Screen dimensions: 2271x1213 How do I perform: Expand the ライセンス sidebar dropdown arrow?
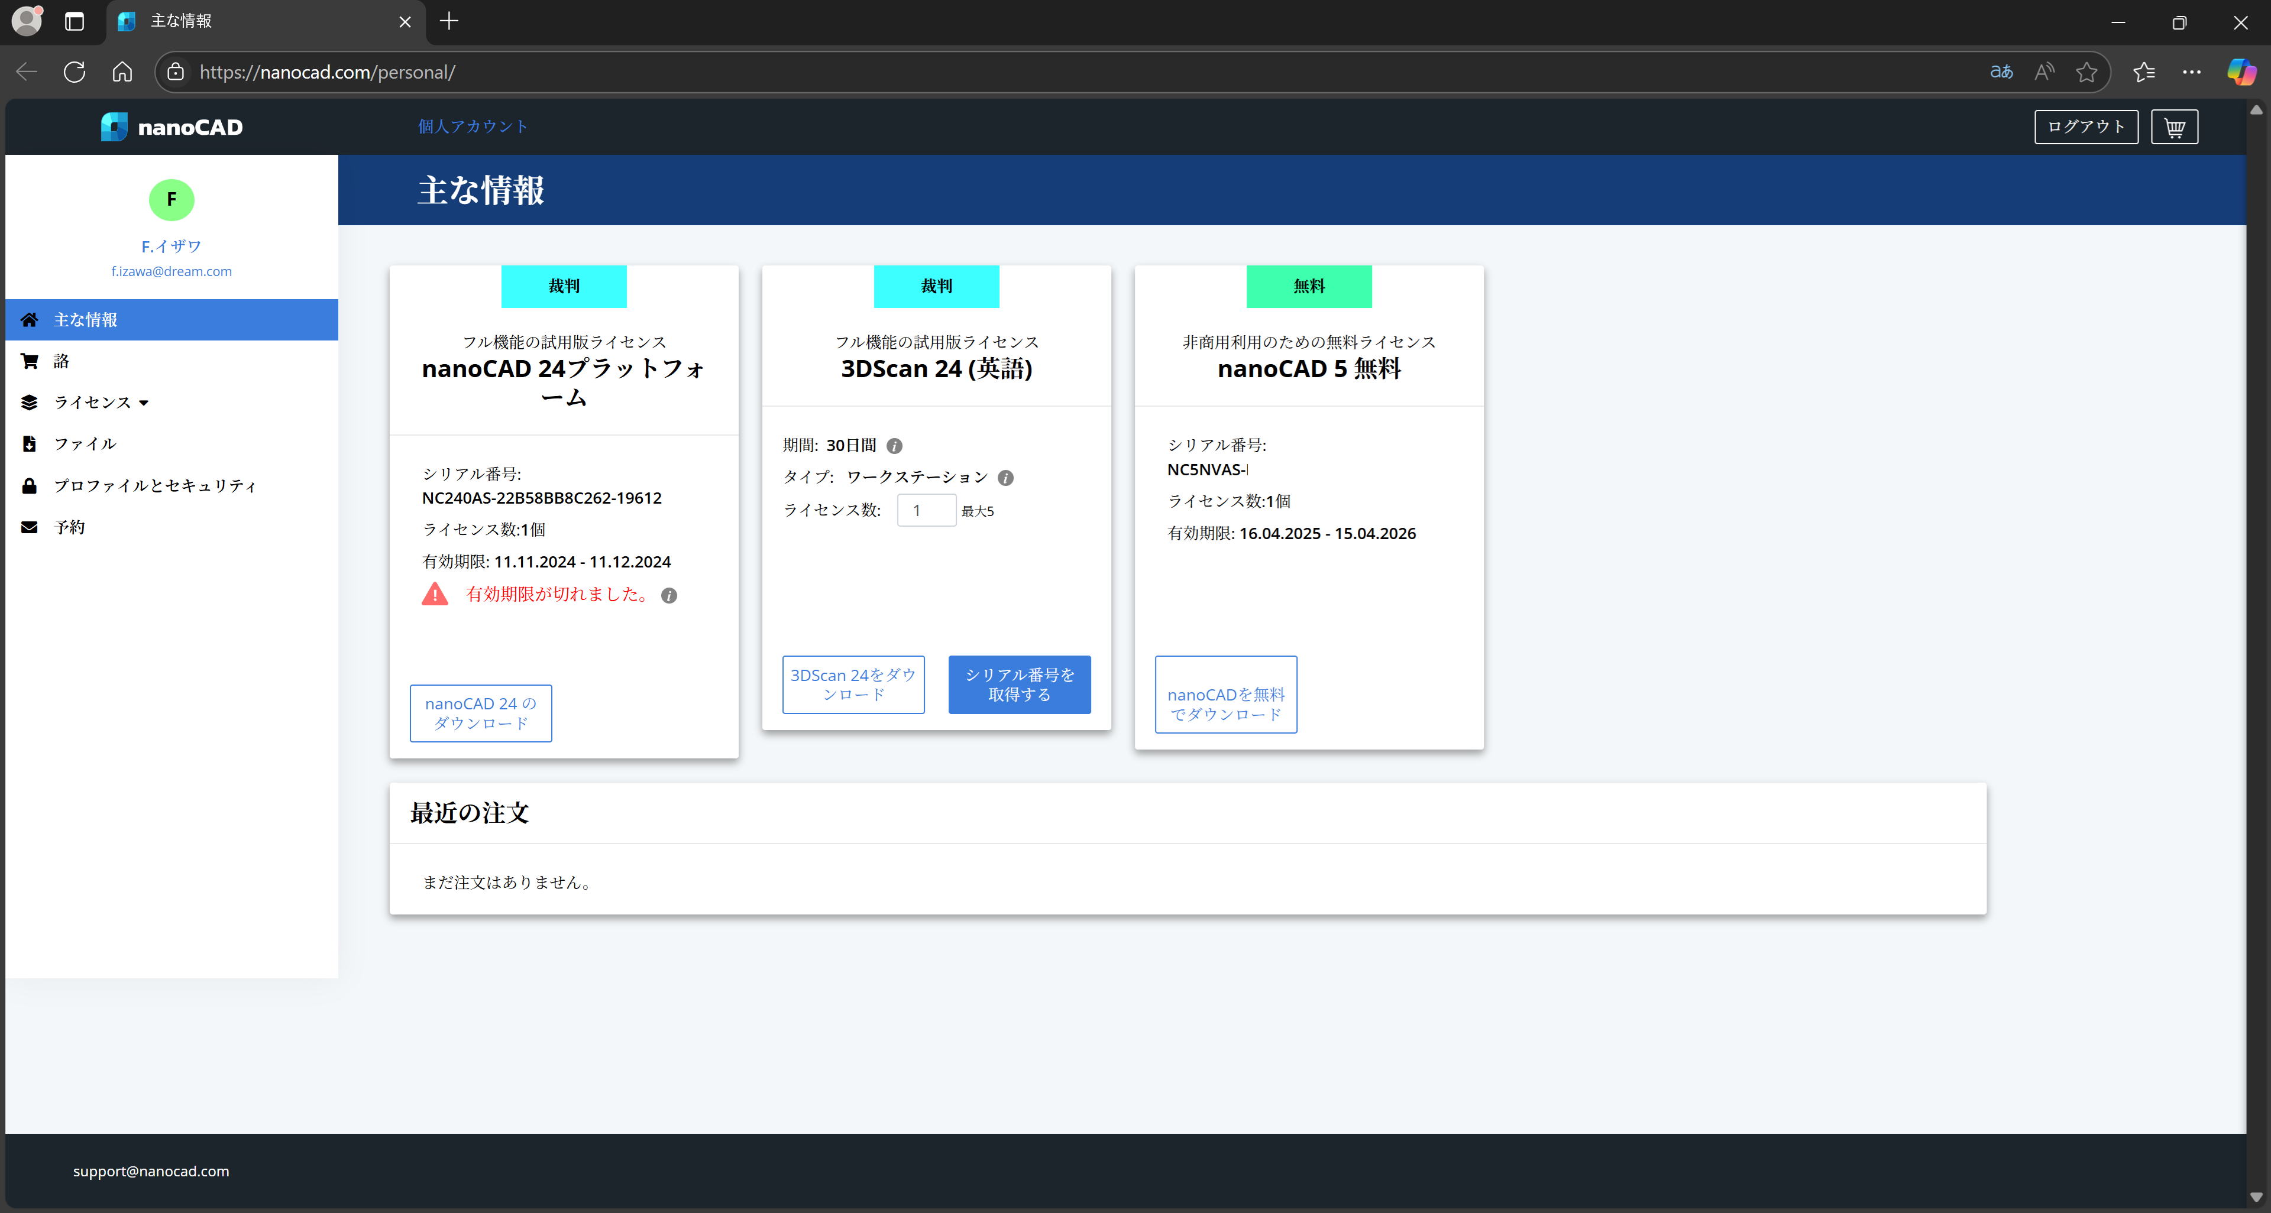tap(144, 404)
